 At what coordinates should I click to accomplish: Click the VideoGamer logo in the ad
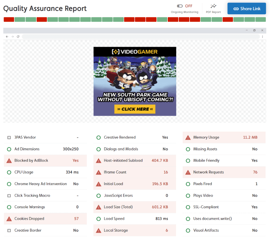(135, 52)
